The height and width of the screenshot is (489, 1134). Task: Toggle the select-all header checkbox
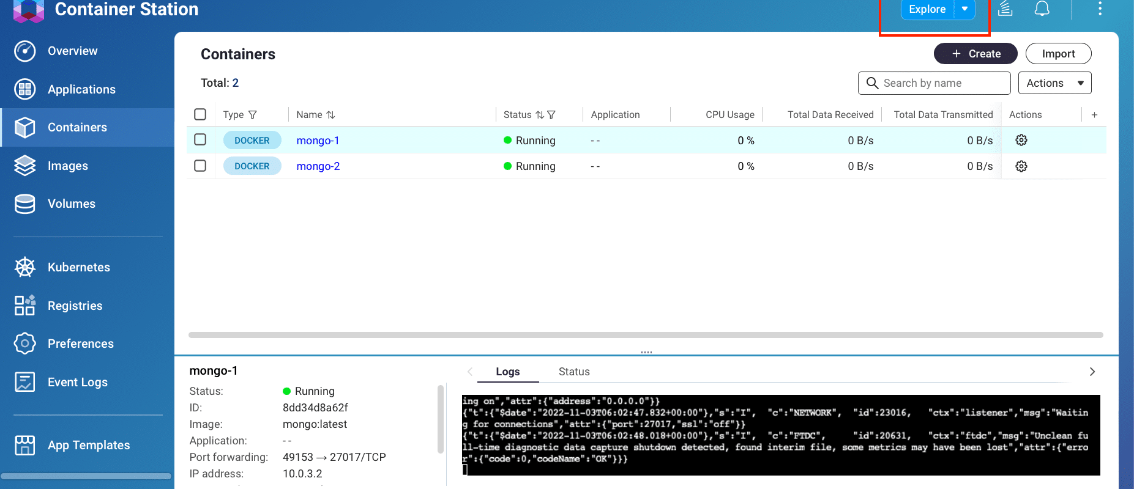pyautogui.click(x=200, y=114)
